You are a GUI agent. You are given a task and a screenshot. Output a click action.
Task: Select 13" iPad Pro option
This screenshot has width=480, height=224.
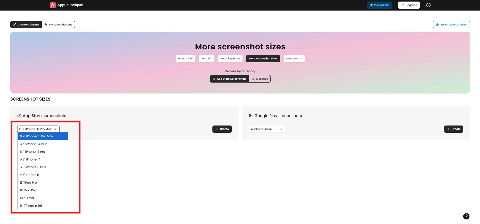pyautogui.click(x=43, y=183)
